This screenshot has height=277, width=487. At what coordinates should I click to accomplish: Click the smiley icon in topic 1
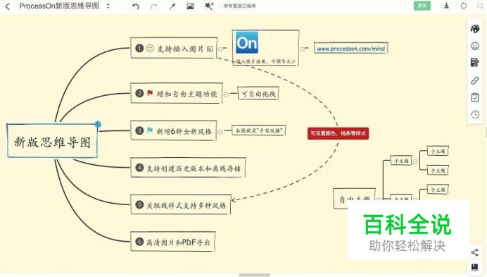pos(150,48)
